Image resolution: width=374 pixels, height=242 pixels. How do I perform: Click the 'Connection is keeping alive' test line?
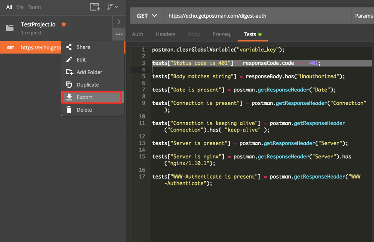click(x=249, y=127)
